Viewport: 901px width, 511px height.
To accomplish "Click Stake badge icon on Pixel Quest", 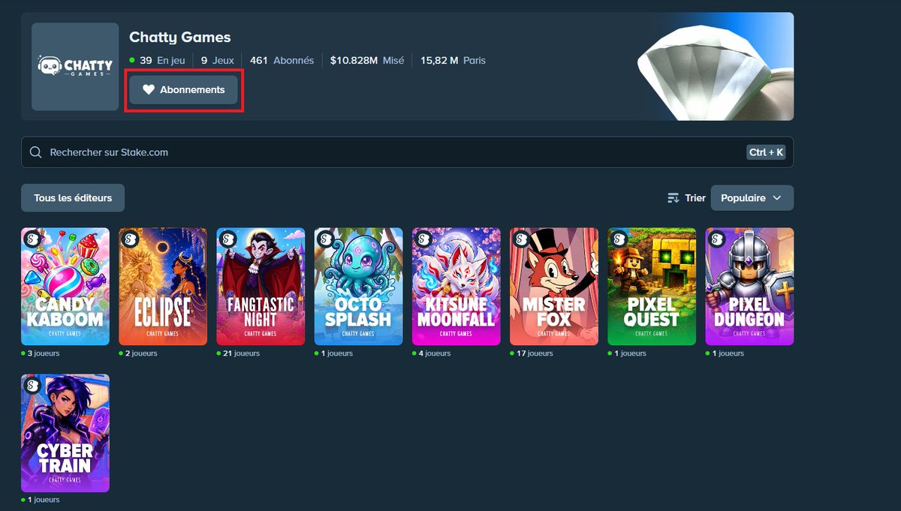I will tap(619, 239).
